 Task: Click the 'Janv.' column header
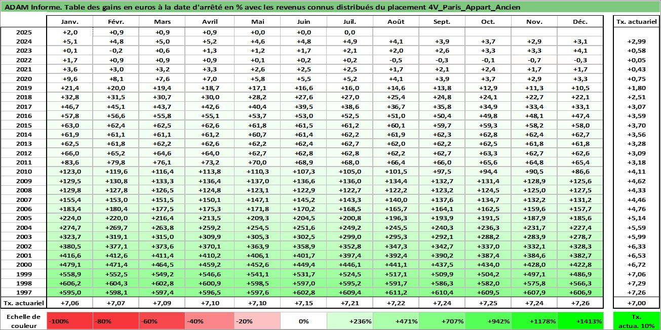[70, 22]
